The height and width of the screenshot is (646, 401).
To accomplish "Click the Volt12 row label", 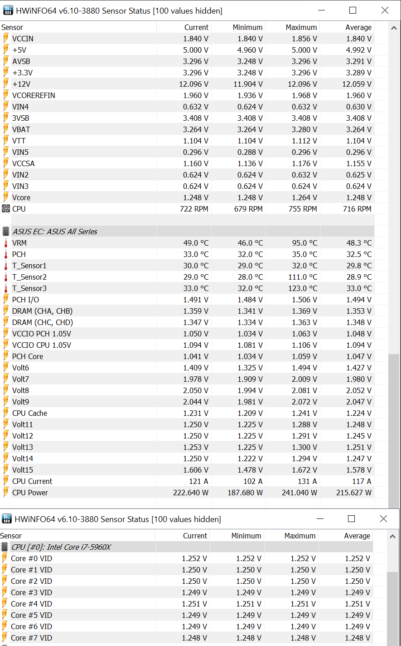I will pos(23,436).
